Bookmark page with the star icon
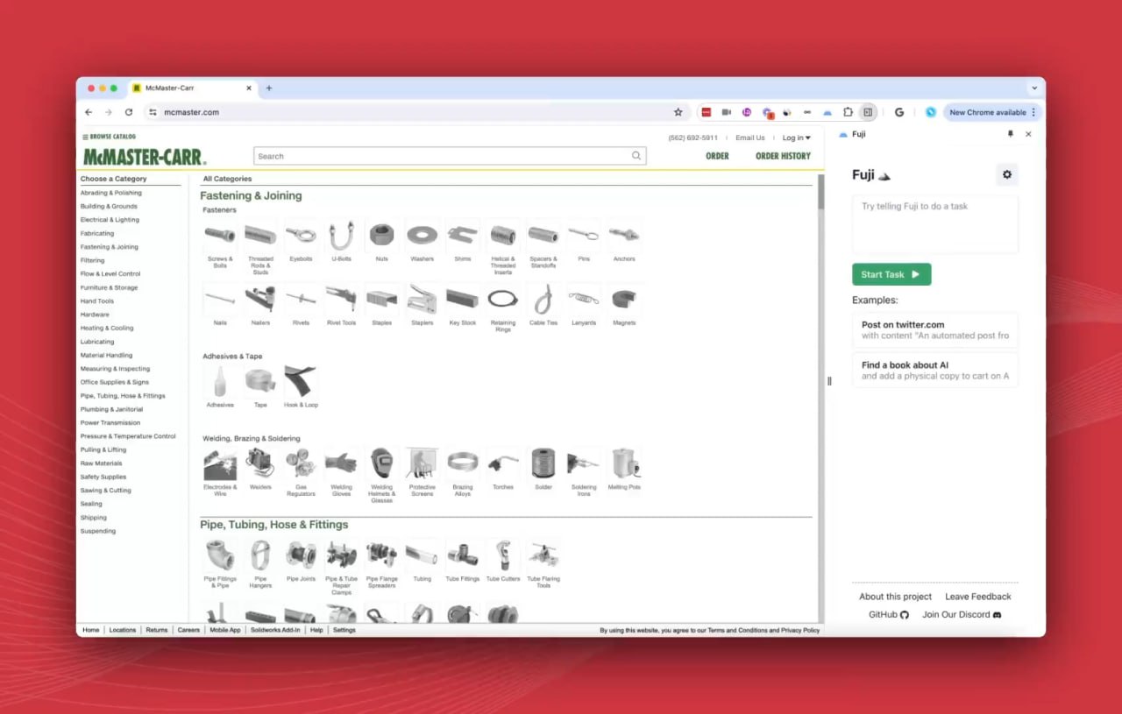This screenshot has height=714, width=1122. [x=678, y=112]
